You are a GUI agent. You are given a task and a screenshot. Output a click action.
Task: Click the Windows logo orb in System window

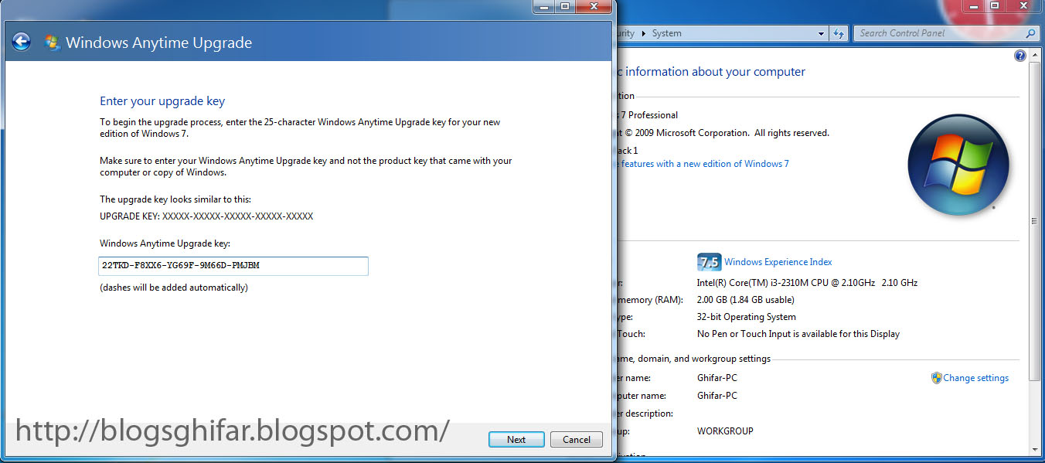958,164
